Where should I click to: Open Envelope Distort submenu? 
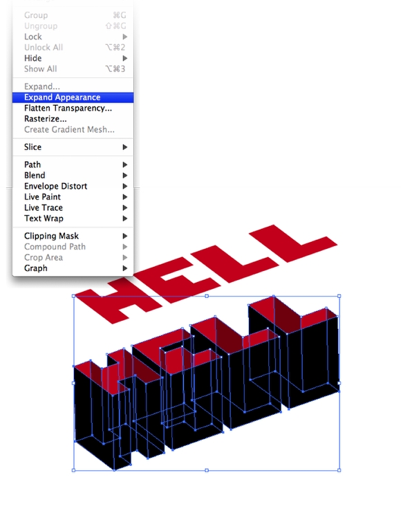pos(73,186)
